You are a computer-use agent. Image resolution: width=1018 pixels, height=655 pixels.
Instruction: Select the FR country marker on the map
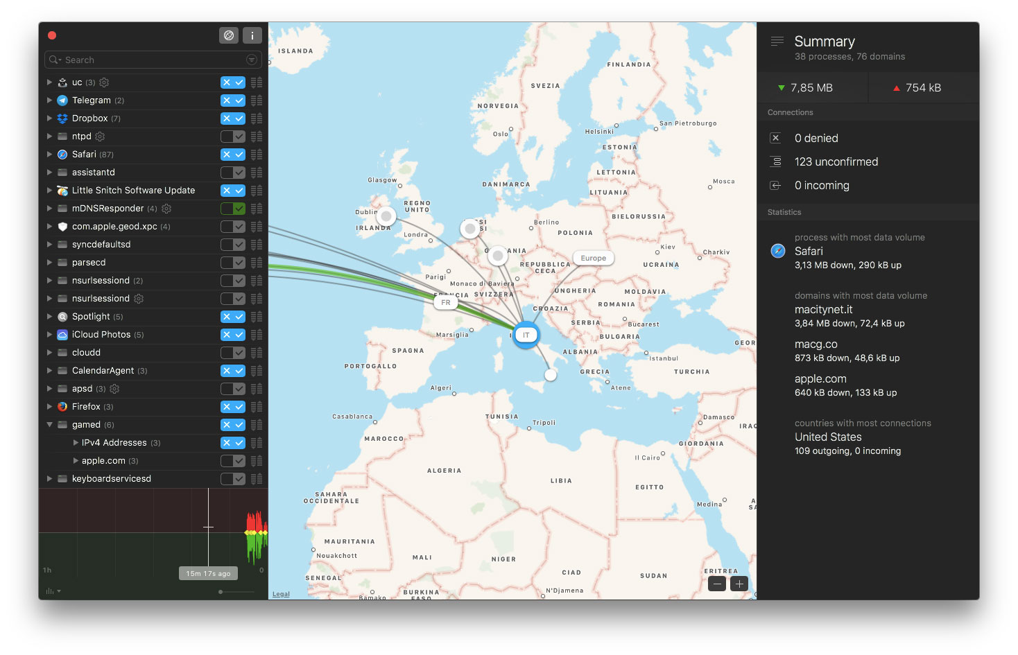click(x=446, y=303)
